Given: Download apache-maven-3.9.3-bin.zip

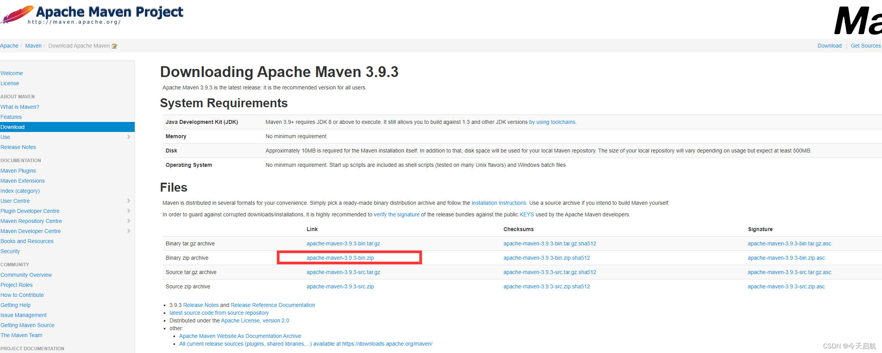Looking at the screenshot, I should 340,258.
